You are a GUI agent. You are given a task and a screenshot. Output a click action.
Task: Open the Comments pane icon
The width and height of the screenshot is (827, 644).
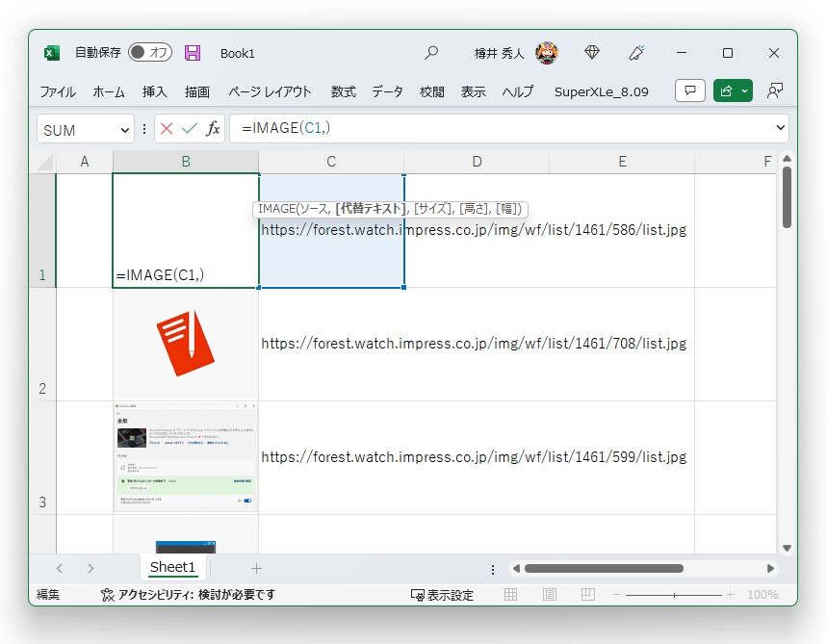pyautogui.click(x=689, y=90)
